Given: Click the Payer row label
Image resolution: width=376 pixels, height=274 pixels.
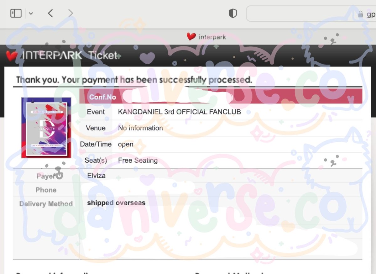Looking at the screenshot, I should tap(46, 176).
